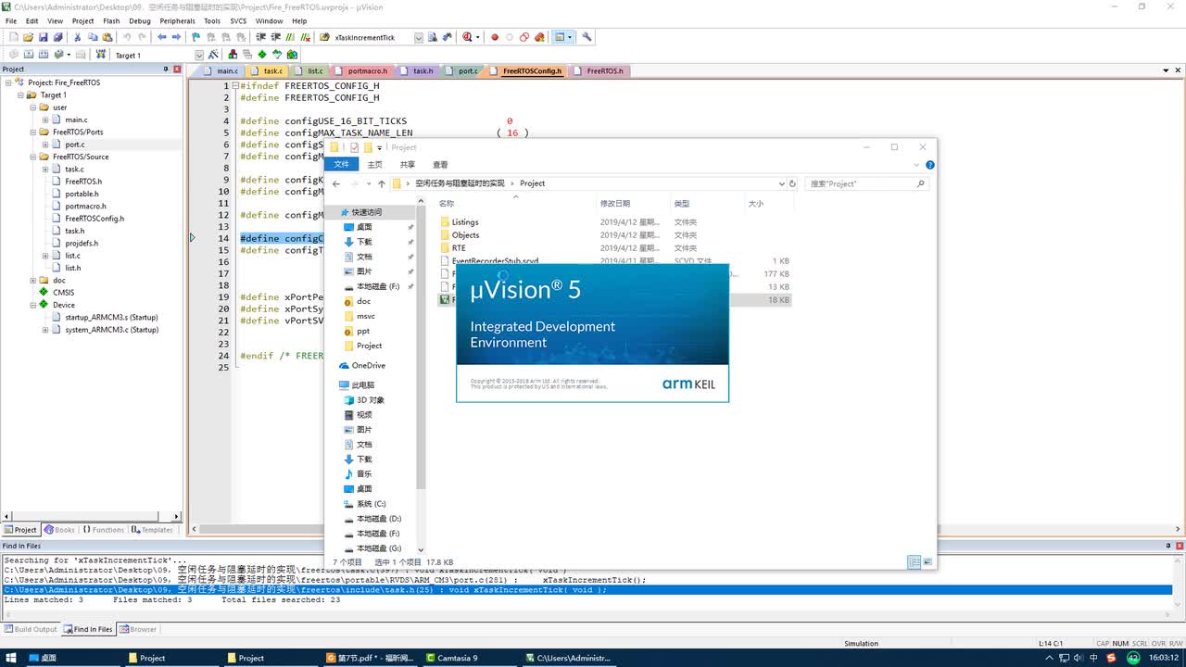Select EventRecorderStub.scvd file in Explorer
The width and height of the screenshot is (1186, 667).
(x=488, y=261)
